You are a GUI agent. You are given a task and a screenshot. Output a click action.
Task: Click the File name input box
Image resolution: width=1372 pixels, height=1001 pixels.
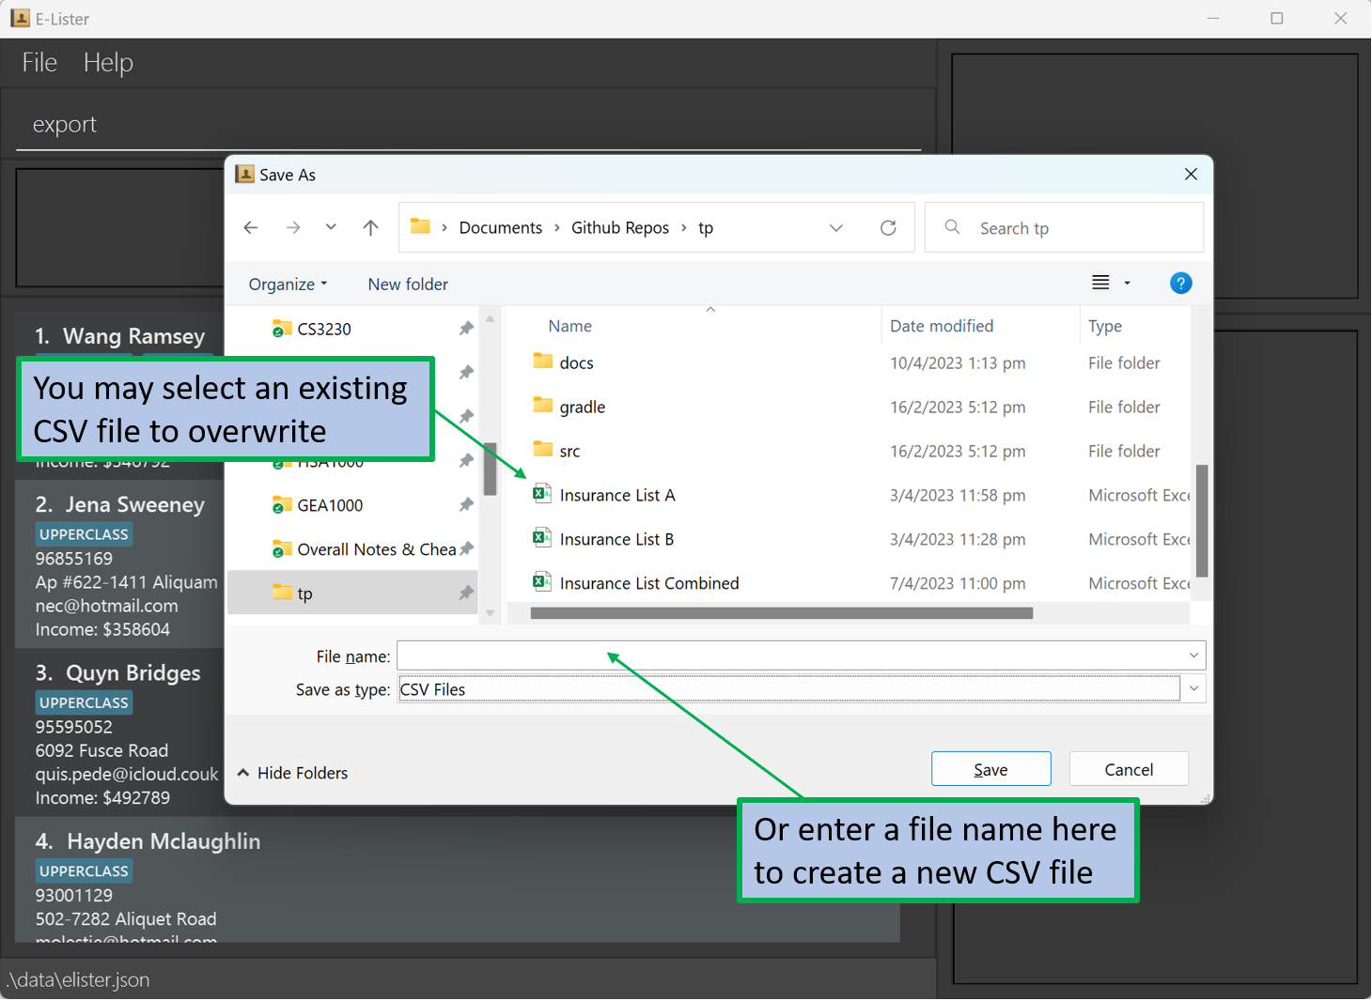[x=790, y=655]
